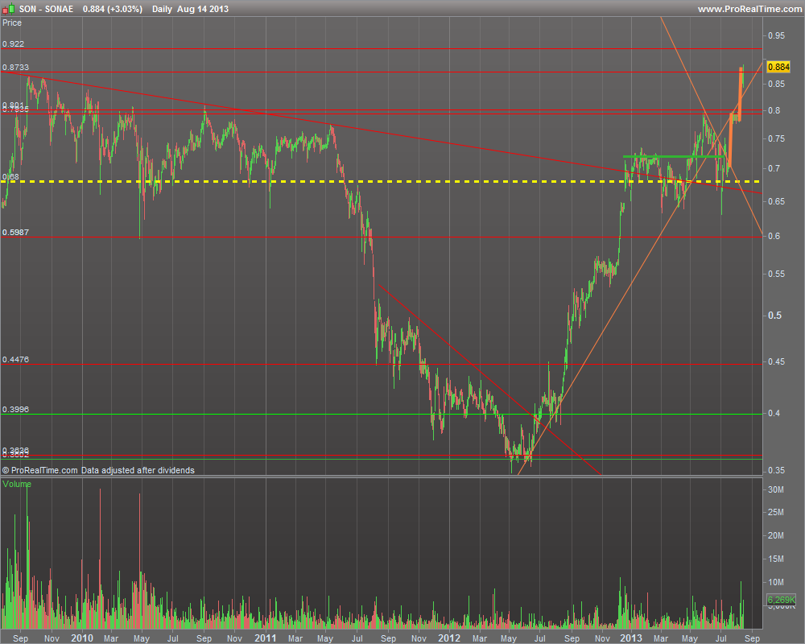This screenshot has width=805, height=644.
Task: Select the thick green horizontal segment near 0.72
Action: [x=674, y=156]
